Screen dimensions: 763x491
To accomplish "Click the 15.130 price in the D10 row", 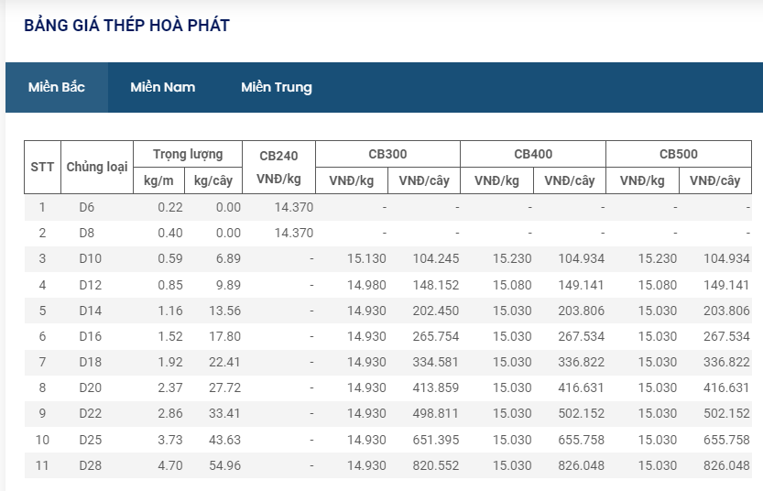I will pos(365,258).
